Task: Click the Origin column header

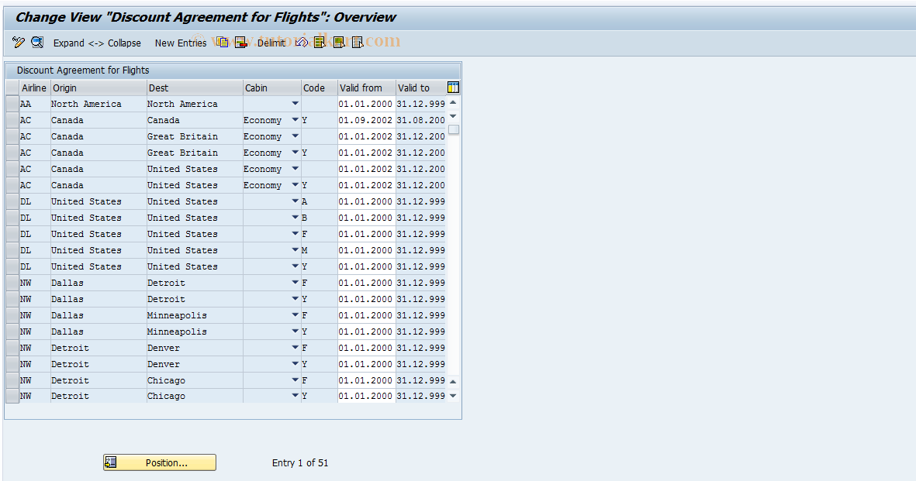Action: click(x=99, y=88)
